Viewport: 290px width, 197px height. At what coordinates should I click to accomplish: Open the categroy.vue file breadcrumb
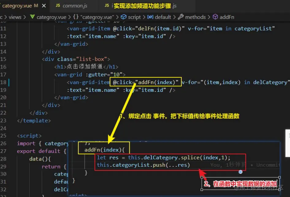pos(52,17)
